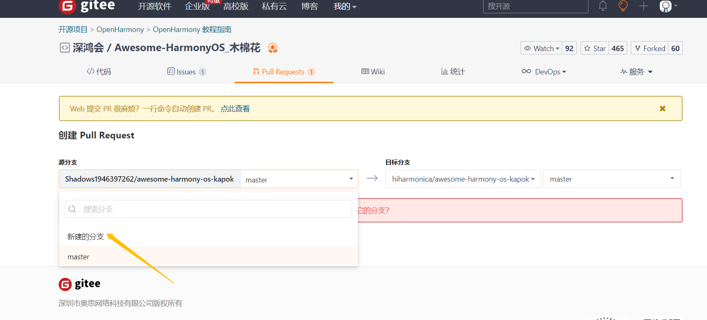Click the Awesome-HarmonyOS_木棉花 repository title
707x320 pixels.
(x=188, y=48)
